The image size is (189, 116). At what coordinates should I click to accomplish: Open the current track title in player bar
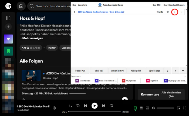point(33,107)
